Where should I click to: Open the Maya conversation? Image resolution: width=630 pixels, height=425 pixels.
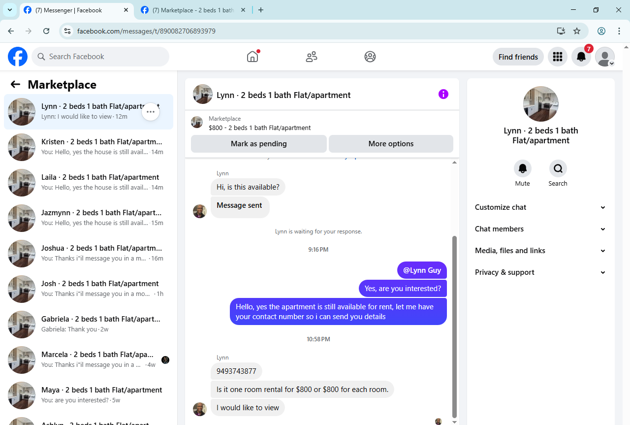click(89, 395)
